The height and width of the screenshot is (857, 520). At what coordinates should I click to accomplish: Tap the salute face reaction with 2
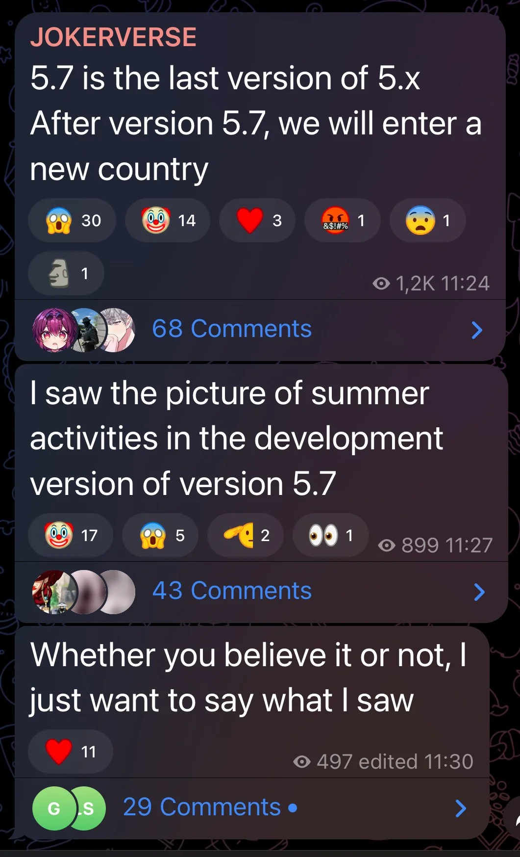pyautogui.click(x=246, y=535)
